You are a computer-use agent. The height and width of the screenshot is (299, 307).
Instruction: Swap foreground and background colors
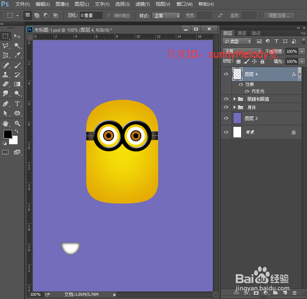point(17,131)
